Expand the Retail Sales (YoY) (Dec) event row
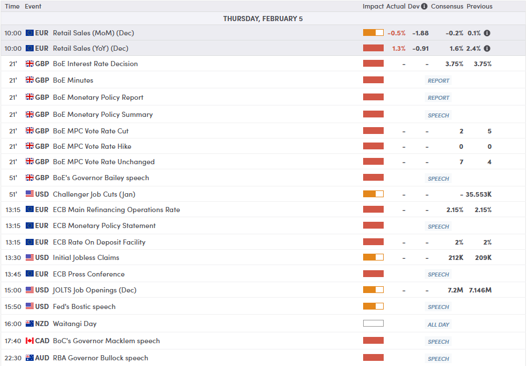Viewport: 527px width, 366px height. point(263,48)
